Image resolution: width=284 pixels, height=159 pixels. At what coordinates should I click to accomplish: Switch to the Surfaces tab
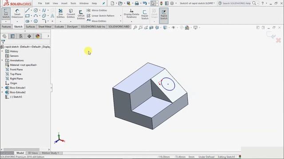pos(31,26)
